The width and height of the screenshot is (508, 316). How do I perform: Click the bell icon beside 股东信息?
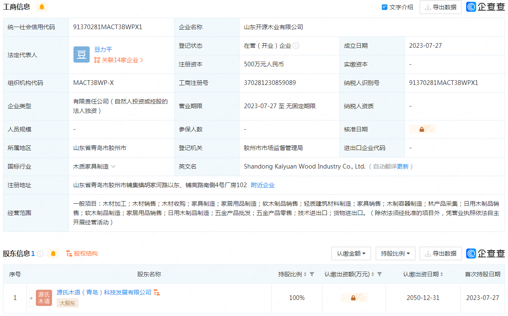[x=53, y=253]
